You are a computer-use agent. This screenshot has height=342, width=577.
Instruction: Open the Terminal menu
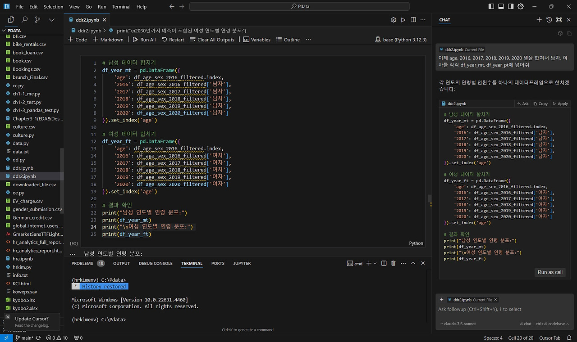(x=121, y=7)
